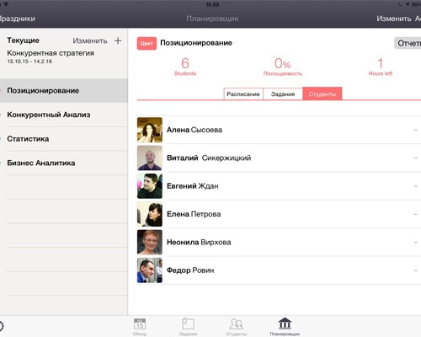Open Алена Сысоева's photo thumbnail
This screenshot has height=337, width=421.
click(150, 130)
